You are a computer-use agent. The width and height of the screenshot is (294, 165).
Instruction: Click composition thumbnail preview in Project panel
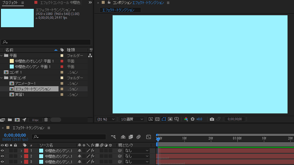coord(17,18)
